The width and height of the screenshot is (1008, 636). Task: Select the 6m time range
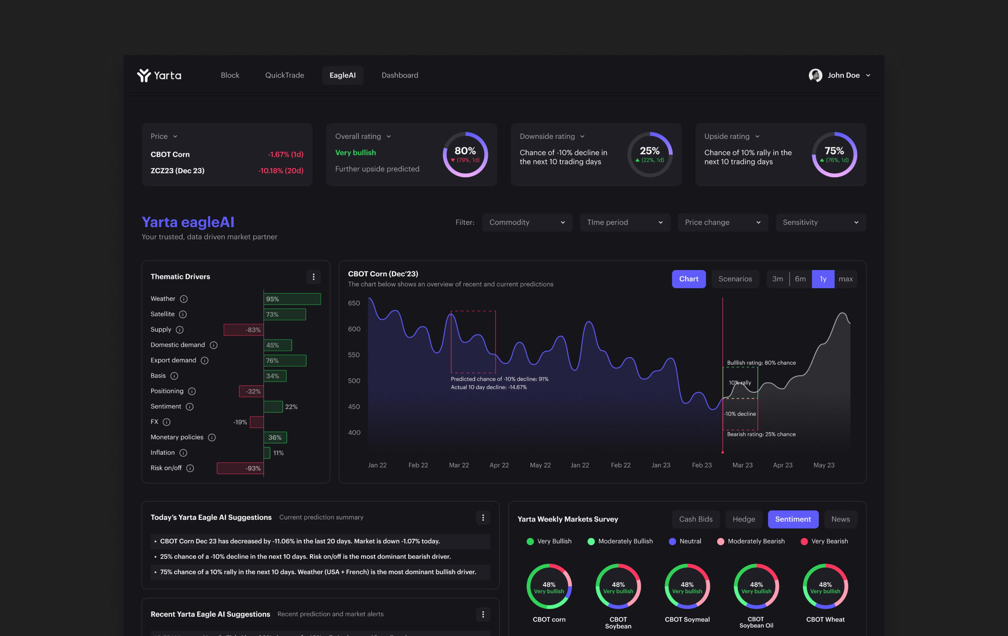click(x=800, y=279)
